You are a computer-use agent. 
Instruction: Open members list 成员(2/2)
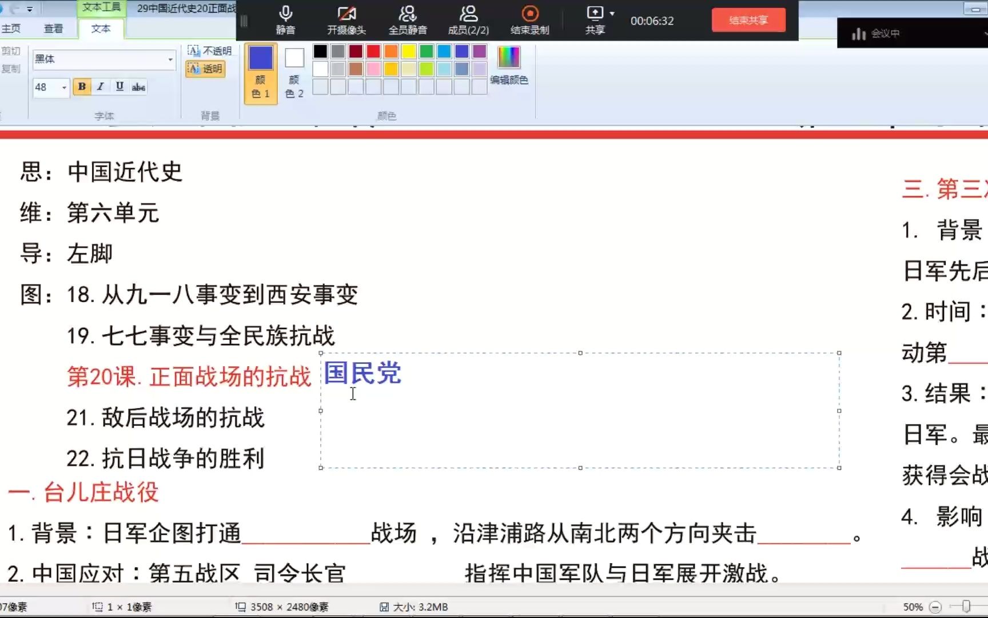click(468, 20)
